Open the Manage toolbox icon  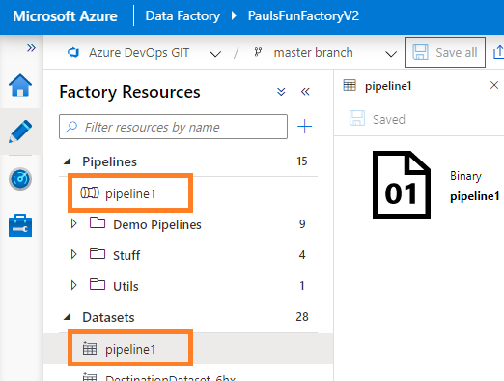pos(20,225)
